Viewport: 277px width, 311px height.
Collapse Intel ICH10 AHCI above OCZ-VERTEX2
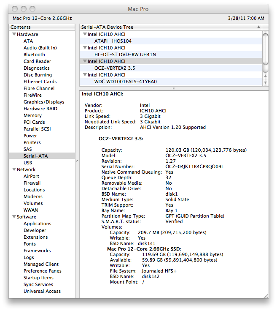click(85, 61)
